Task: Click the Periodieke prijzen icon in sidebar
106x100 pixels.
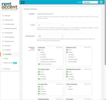Action: coord(3,24)
